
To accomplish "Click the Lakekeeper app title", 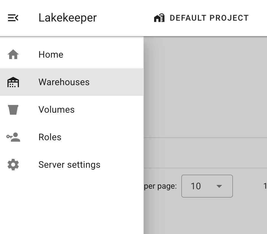I will coord(68,18).
